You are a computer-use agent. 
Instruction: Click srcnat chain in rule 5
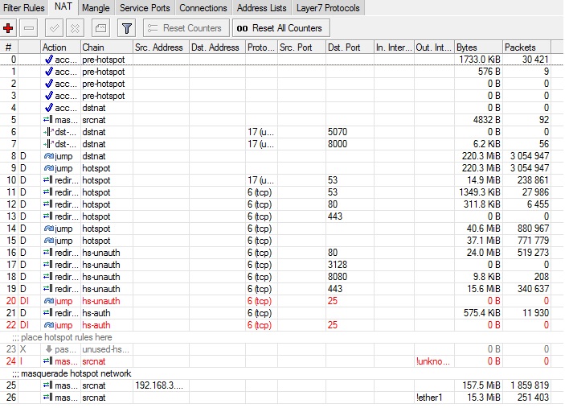pos(94,120)
